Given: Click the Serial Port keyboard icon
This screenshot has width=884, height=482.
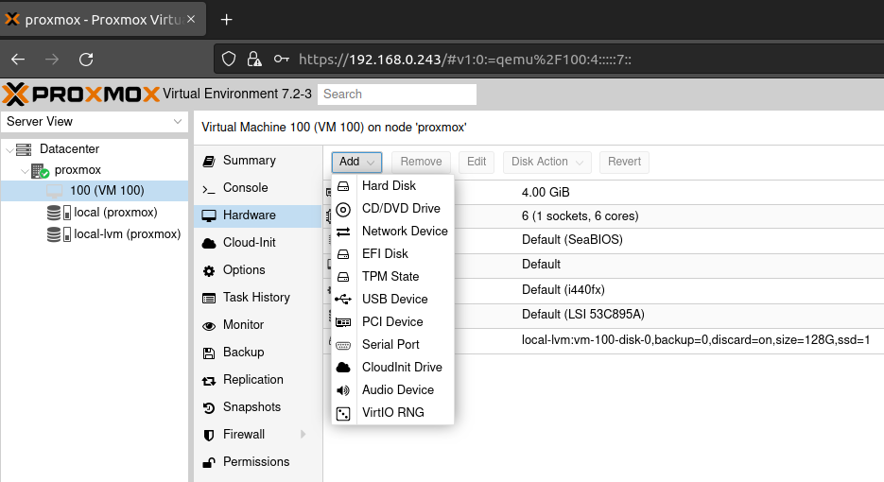Looking at the screenshot, I should click(343, 345).
